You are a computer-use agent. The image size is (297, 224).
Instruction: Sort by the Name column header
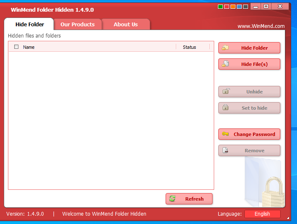(x=29, y=47)
